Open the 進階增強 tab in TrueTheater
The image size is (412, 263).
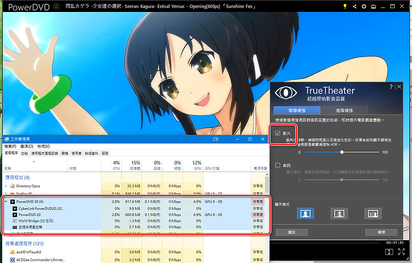click(344, 110)
